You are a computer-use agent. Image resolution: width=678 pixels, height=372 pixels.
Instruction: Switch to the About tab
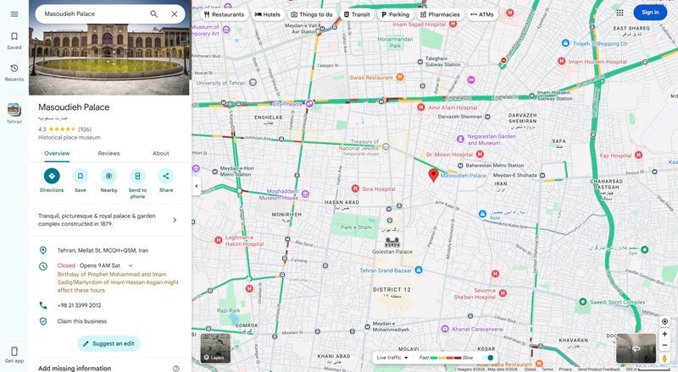[x=161, y=153]
